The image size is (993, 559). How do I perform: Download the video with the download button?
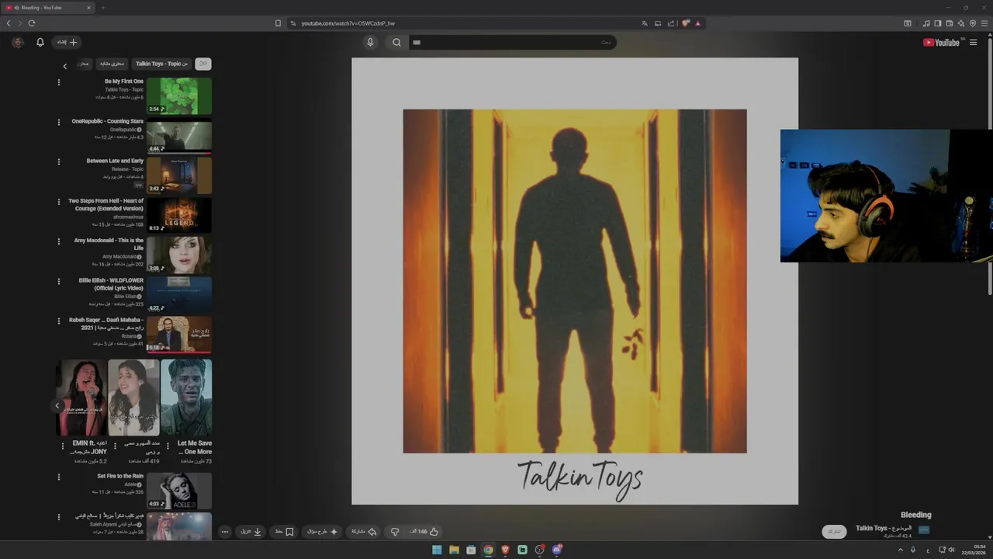pyautogui.click(x=250, y=532)
